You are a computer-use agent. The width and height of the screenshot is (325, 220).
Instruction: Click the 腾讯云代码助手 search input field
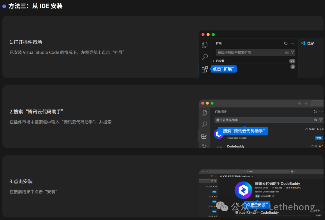click(x=264, y=120)
